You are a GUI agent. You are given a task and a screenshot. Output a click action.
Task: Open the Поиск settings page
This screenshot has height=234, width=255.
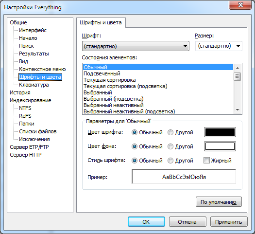[x=26, y=46]
